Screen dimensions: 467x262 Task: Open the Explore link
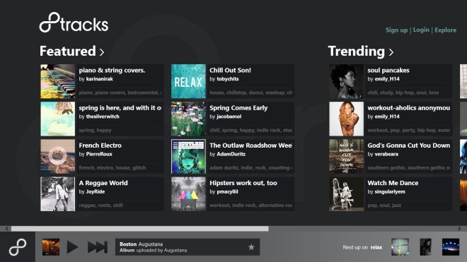tap(445, 30)
